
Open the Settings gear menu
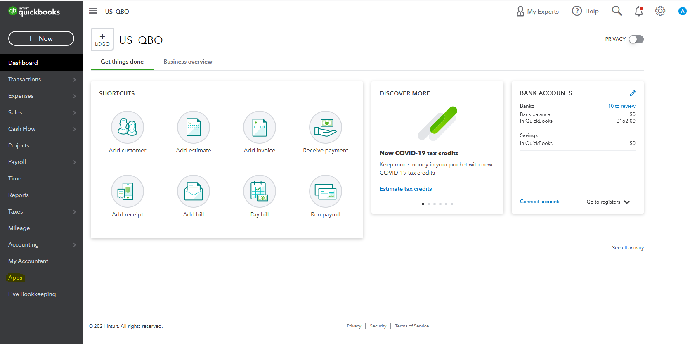pyautogui.click(x=660, y=11)
